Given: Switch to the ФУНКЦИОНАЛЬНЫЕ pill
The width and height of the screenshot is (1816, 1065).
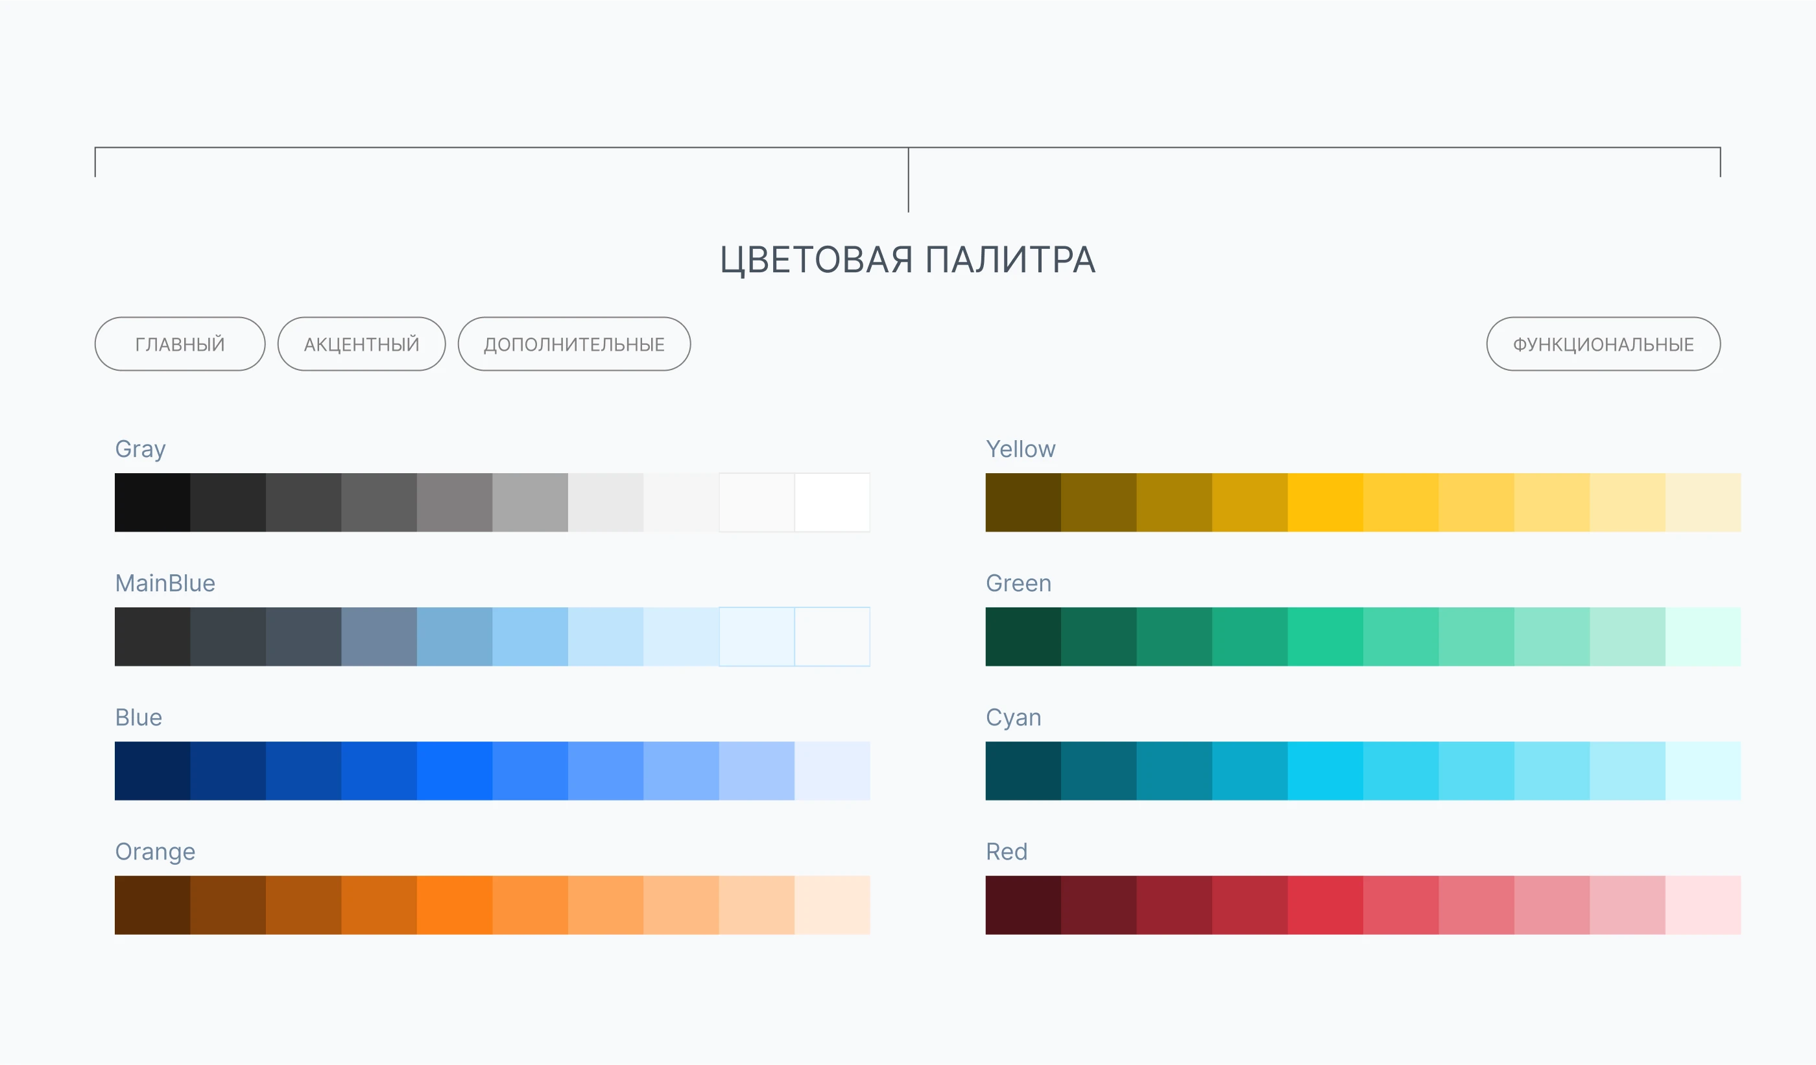Looking at the screenshot, I should coord(1603,344).
